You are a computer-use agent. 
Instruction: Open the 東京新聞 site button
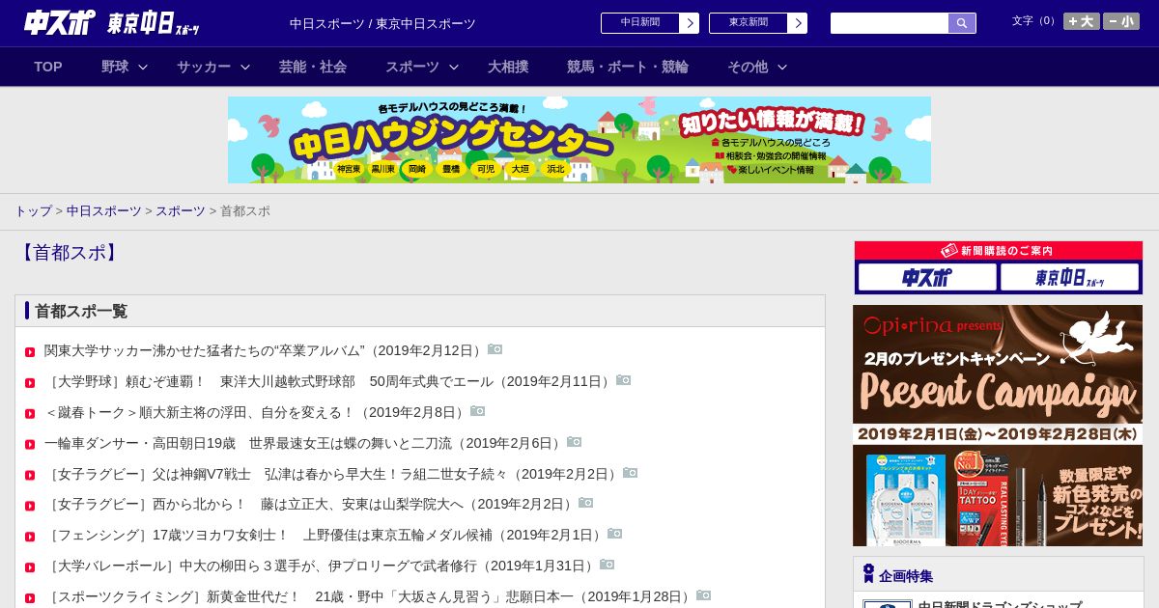749,23
